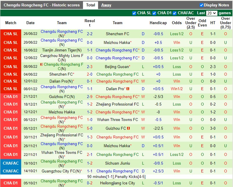The width and height of the screenshot is (233, 187).
Task: Switch to the Away tab
Action: click(x=106, y=5)
